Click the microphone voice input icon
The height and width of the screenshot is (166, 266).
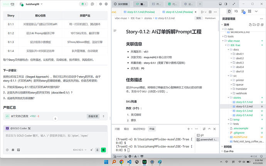pos(98,150)
